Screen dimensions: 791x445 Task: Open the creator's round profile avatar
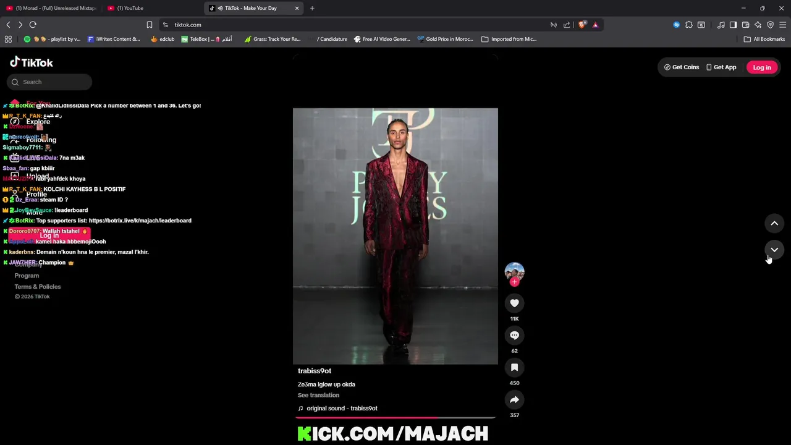coord(514,272)
